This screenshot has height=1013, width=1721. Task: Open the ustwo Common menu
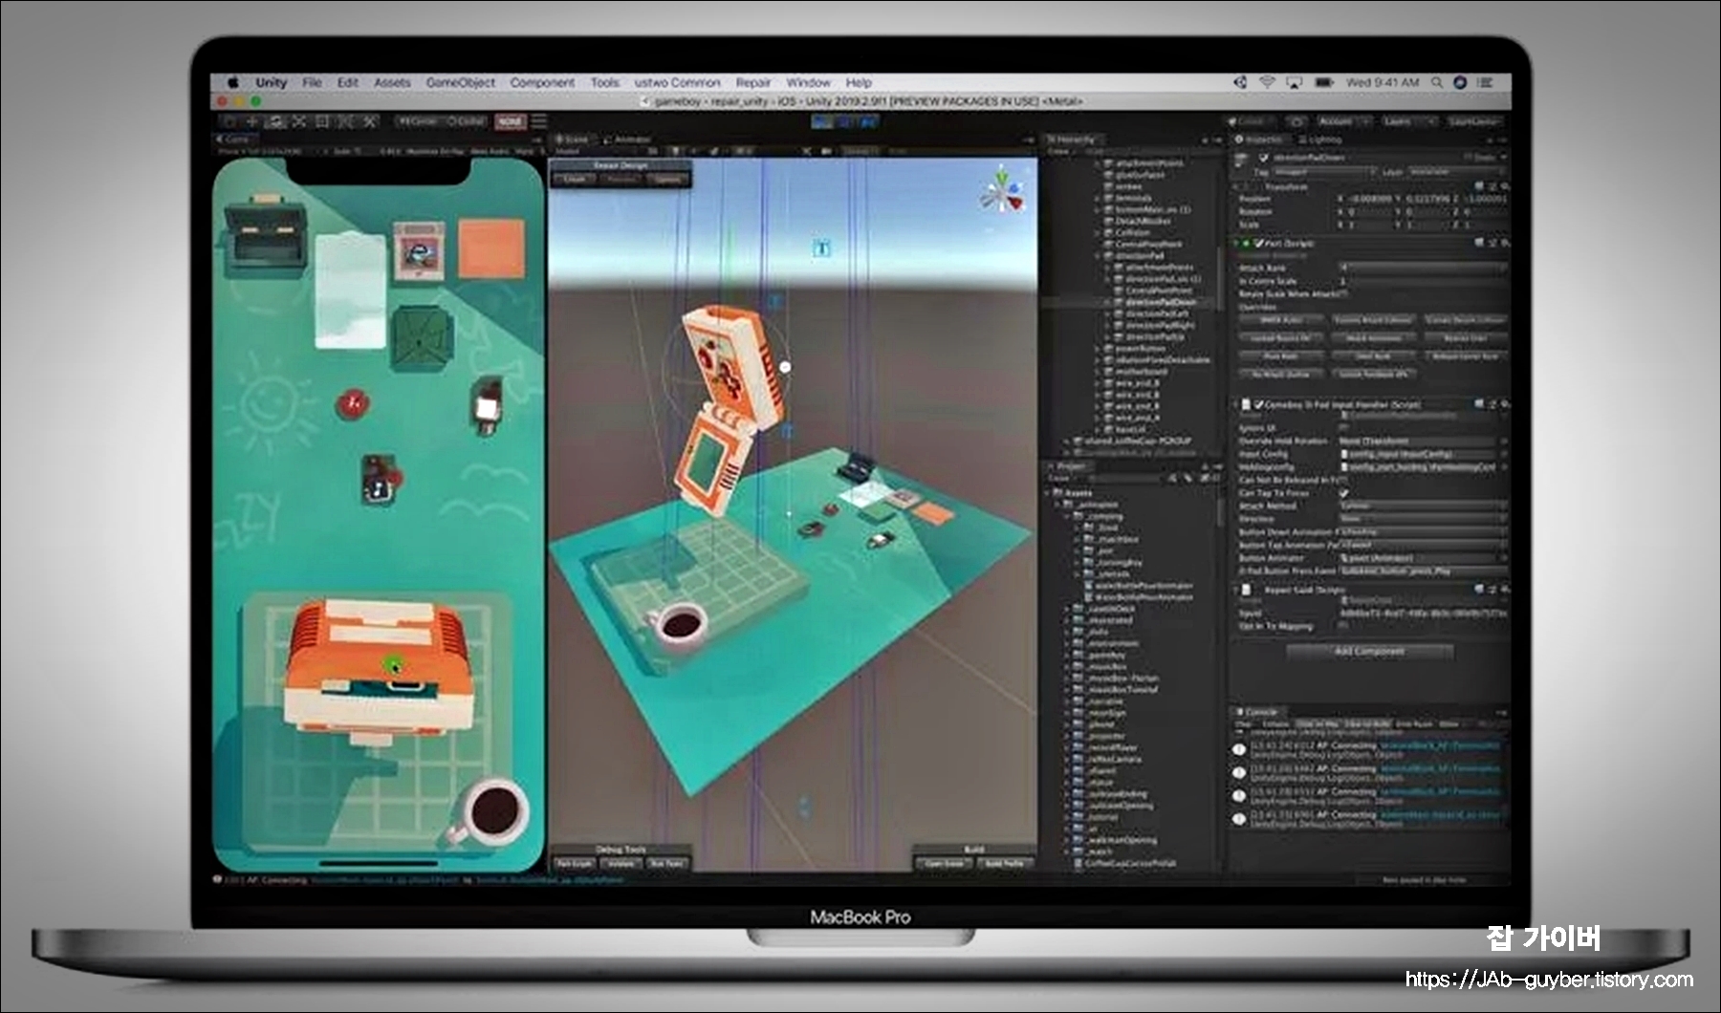(677, 82)
